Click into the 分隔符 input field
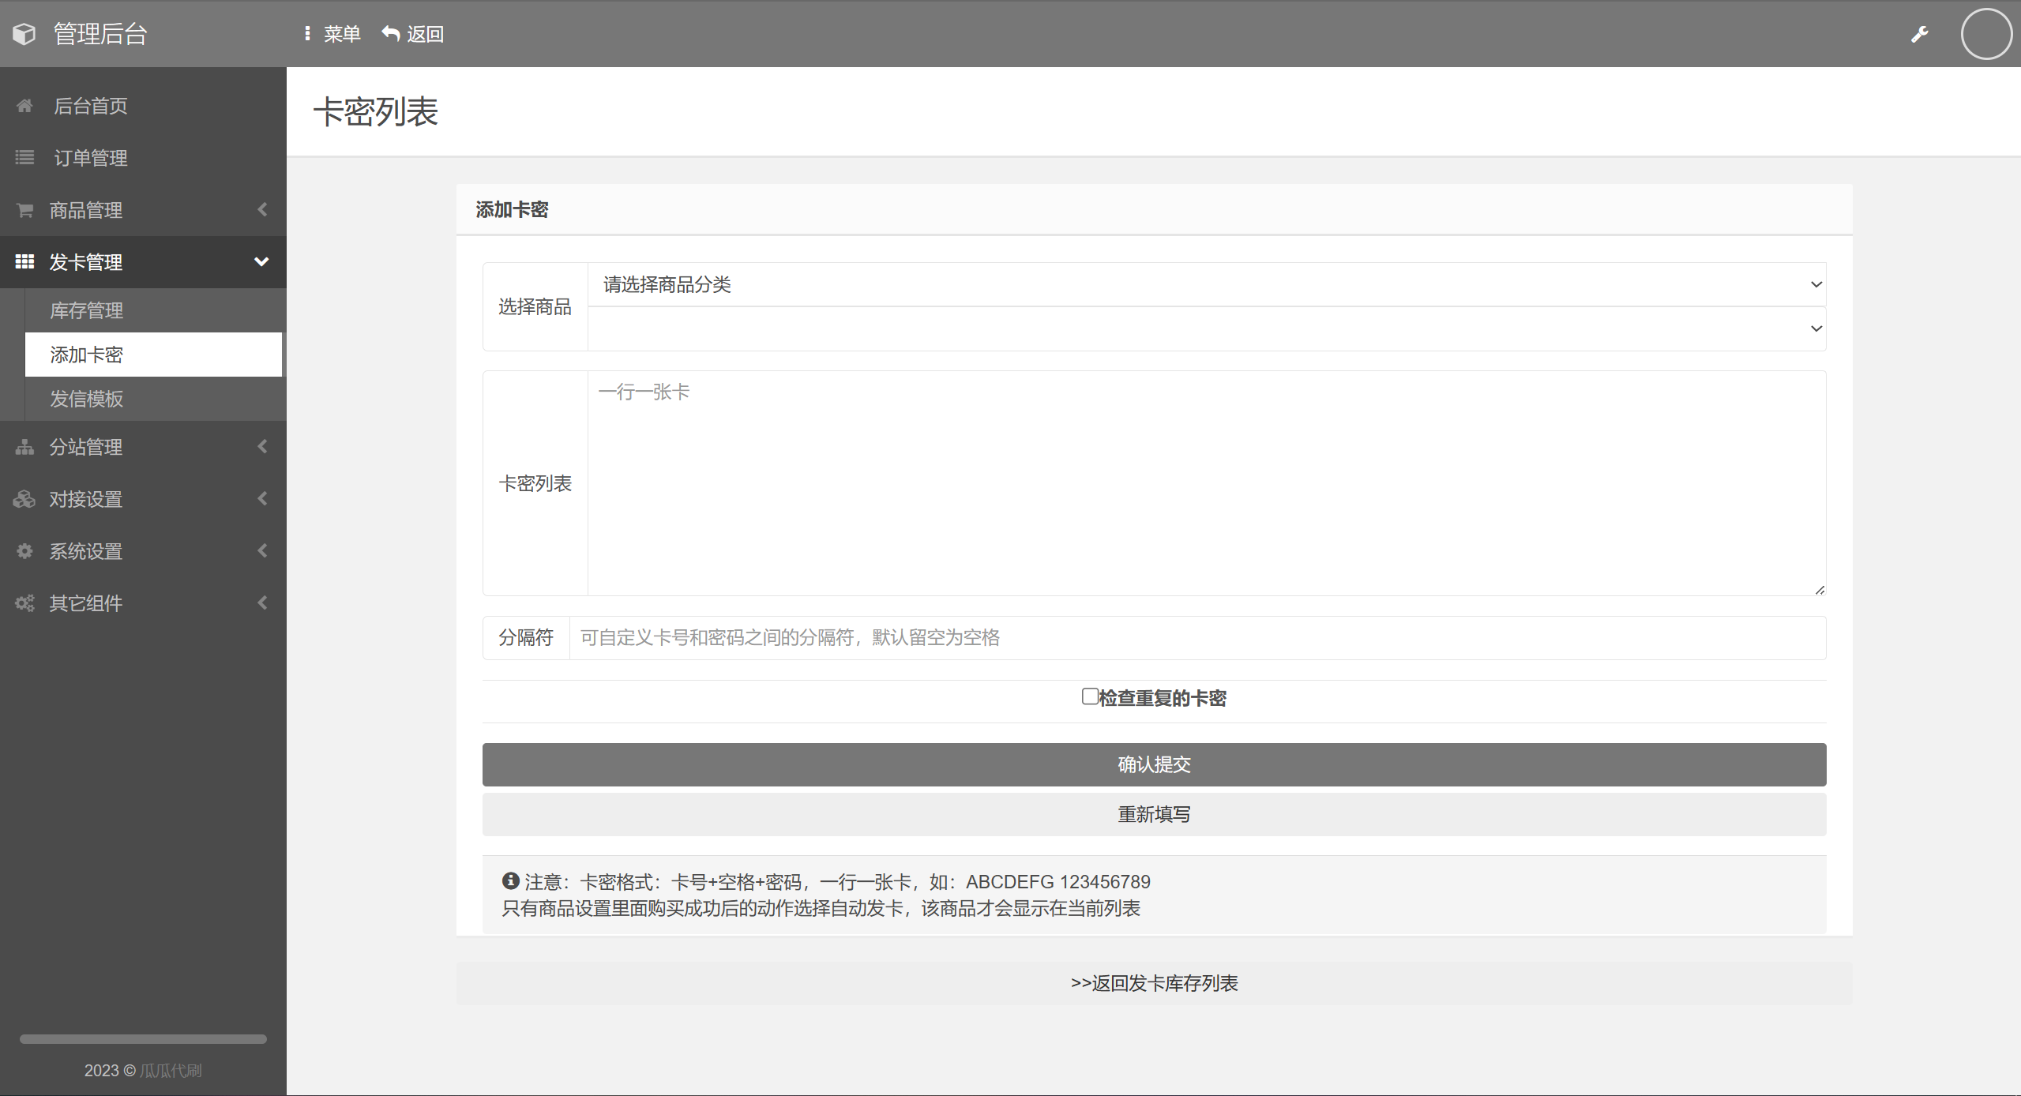Viewport: 2021px width, 1096px height. coord(1196,638)
